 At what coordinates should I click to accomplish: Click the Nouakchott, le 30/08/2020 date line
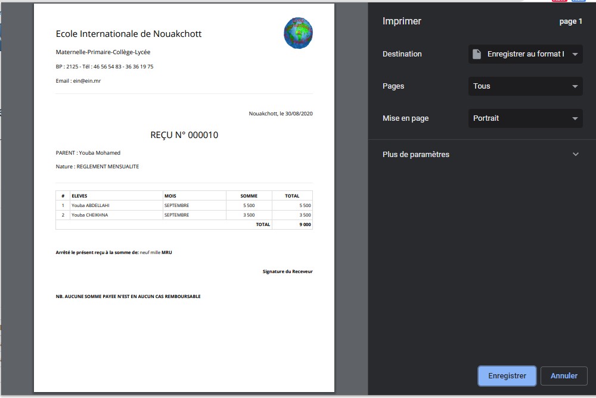(x=281, y=114)
